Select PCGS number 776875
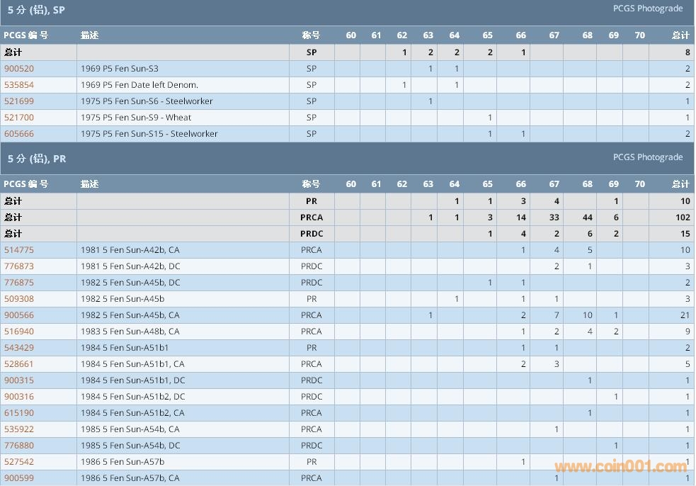The height and width of the screenshot is (486, 696). click(x=19, y=283)
